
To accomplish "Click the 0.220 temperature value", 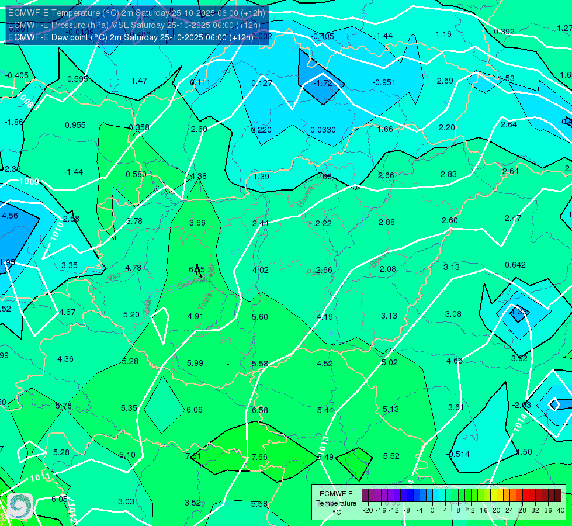I will [261, 130].
